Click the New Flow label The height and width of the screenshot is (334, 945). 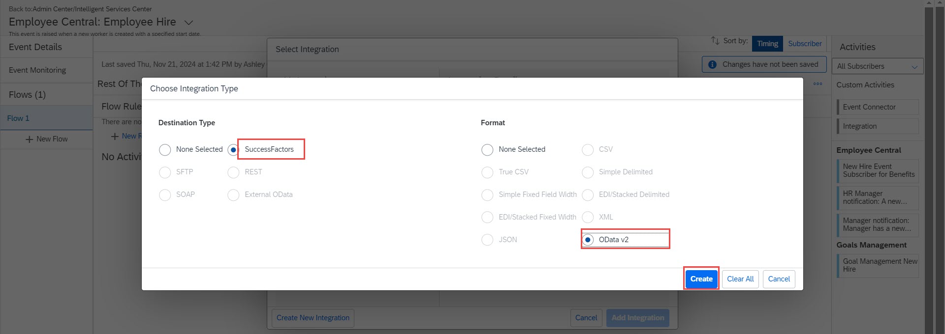point(52,139)
